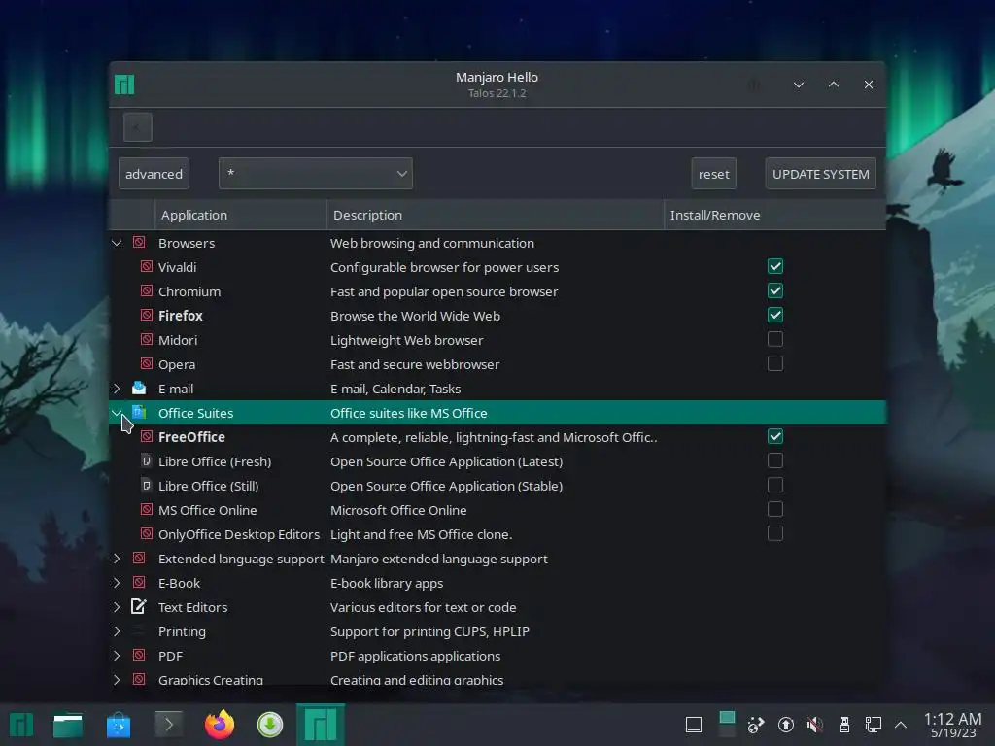Launch the terminal from the taskbar
Viewport: 995px width, 746px height.
click(169, 725)
